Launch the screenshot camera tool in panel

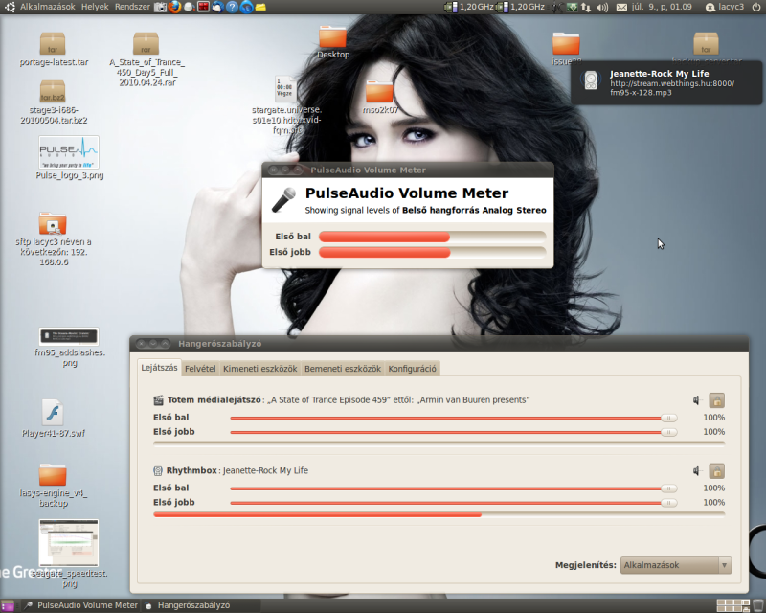coord(160,7)
